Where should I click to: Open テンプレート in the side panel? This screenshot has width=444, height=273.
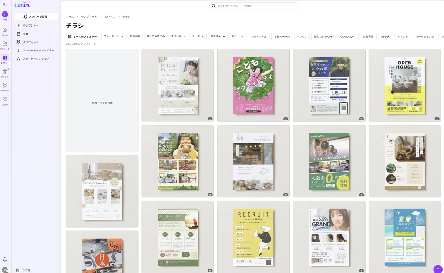[x=36, y=26]
